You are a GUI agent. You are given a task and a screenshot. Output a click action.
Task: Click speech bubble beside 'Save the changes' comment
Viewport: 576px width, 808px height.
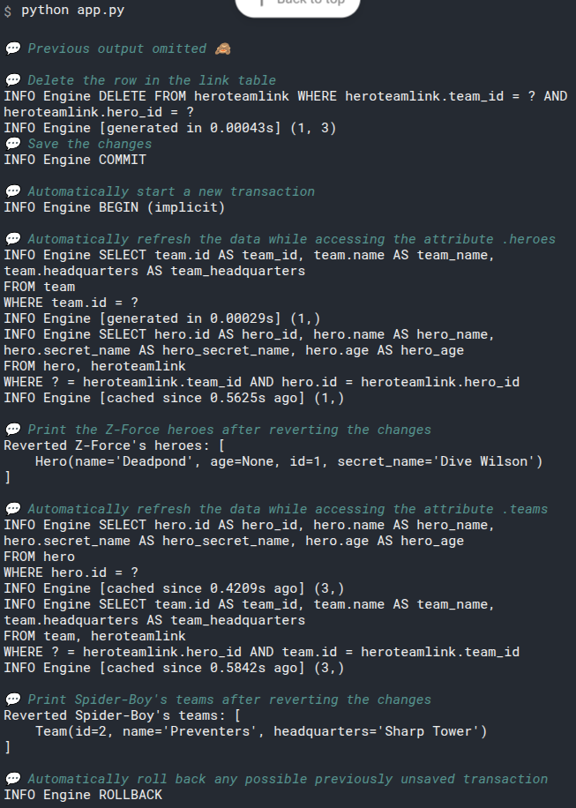tap(12, 144)
